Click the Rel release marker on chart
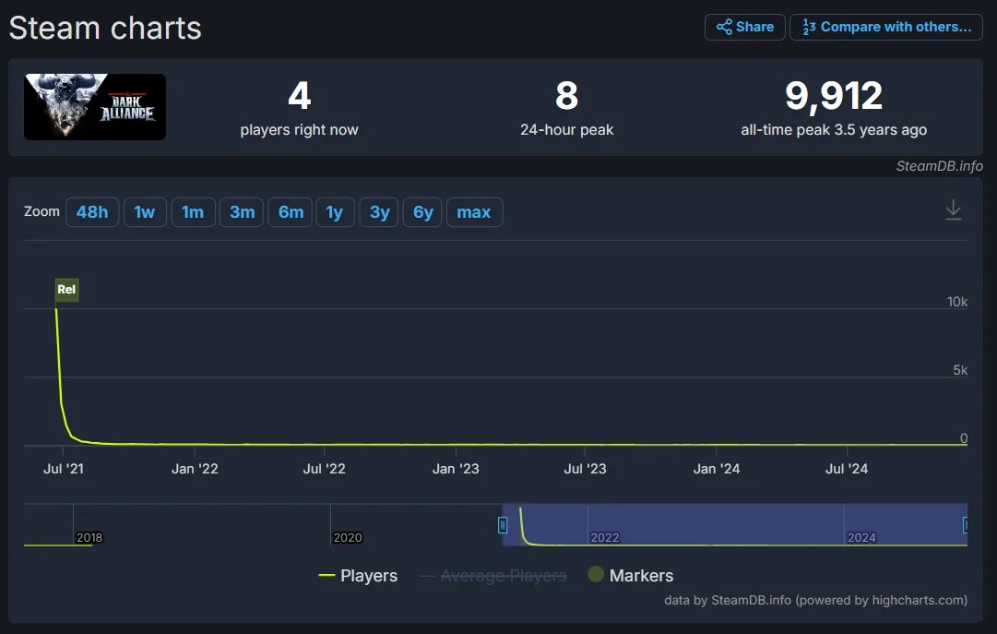997x634 pixels. [66, 290]
